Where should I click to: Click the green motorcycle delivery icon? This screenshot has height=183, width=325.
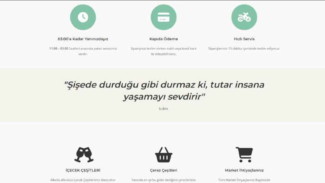click(x=244, y=17)
